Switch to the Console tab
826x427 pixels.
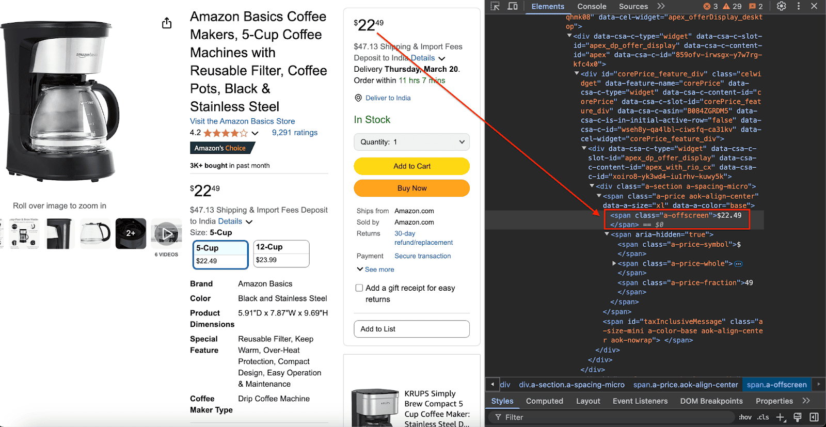(592, 6)
